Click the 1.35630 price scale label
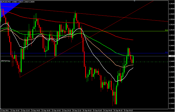 172,4
